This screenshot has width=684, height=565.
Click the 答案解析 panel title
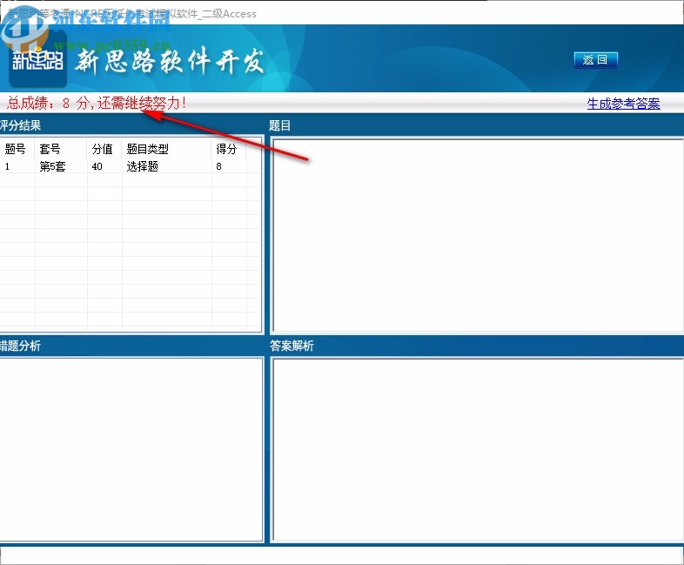coord(292,346)
